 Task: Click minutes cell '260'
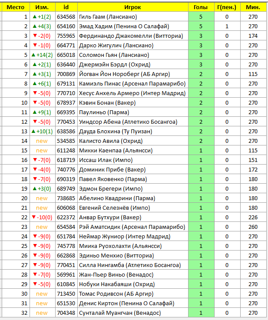pyautogui.click(x=253, y=227)
